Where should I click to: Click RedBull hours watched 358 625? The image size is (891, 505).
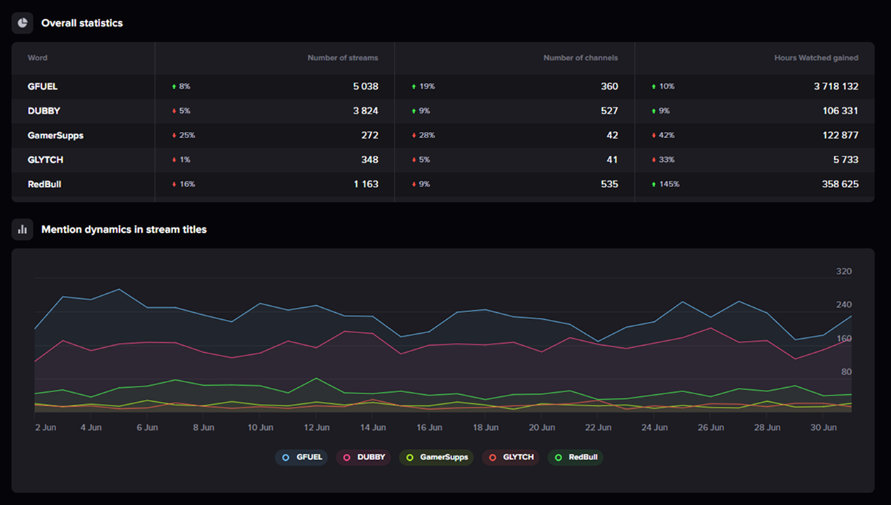pyautogui.click(x=841, y=184)
